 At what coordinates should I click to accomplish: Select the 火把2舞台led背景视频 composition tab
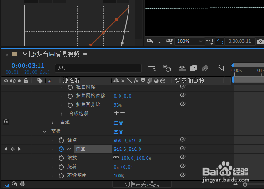point(51,54)
